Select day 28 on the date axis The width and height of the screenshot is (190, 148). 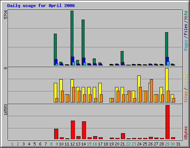tap(161, 144)
